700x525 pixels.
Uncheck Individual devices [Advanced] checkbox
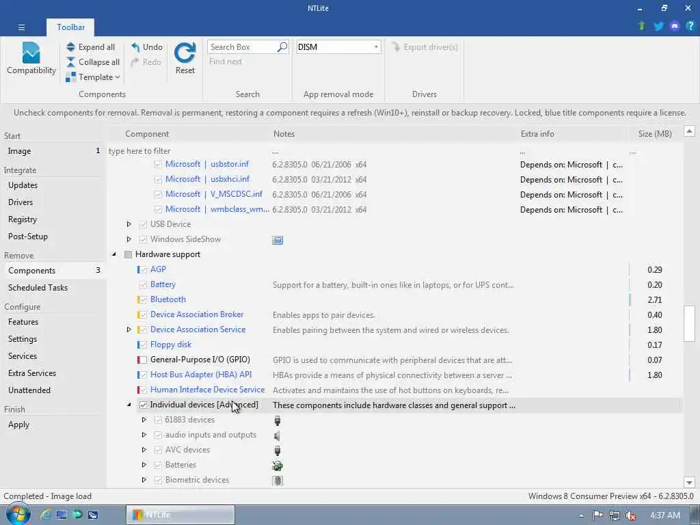[143, 405]
